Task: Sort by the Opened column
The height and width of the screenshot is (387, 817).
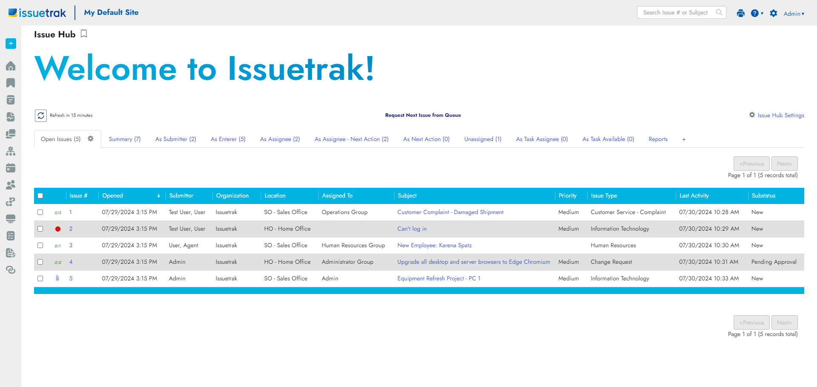Action: tap(113, 195)
